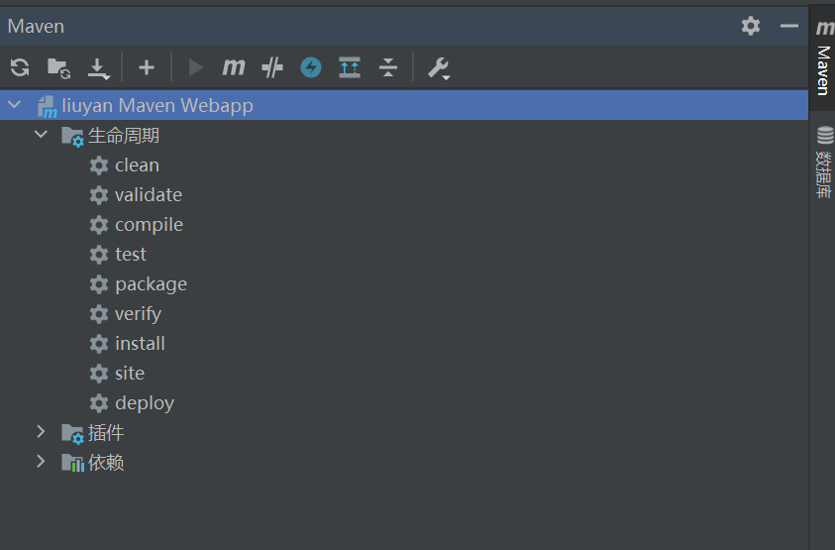This screenshot has height=550, width=835.
Task: Select compile lifecycle phase
Action: pyautogui.click(x=150, y=225)
